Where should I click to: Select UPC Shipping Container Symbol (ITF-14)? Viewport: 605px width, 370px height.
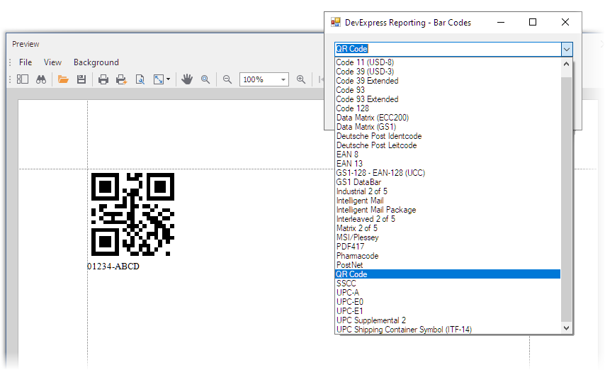click(448, 330)
